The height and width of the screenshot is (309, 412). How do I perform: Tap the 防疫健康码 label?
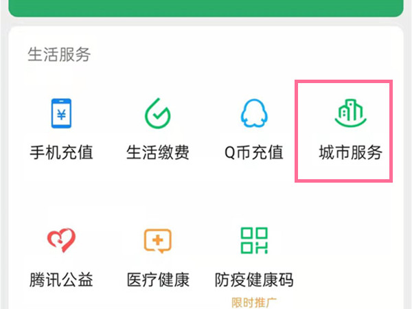tap(254, 279)
